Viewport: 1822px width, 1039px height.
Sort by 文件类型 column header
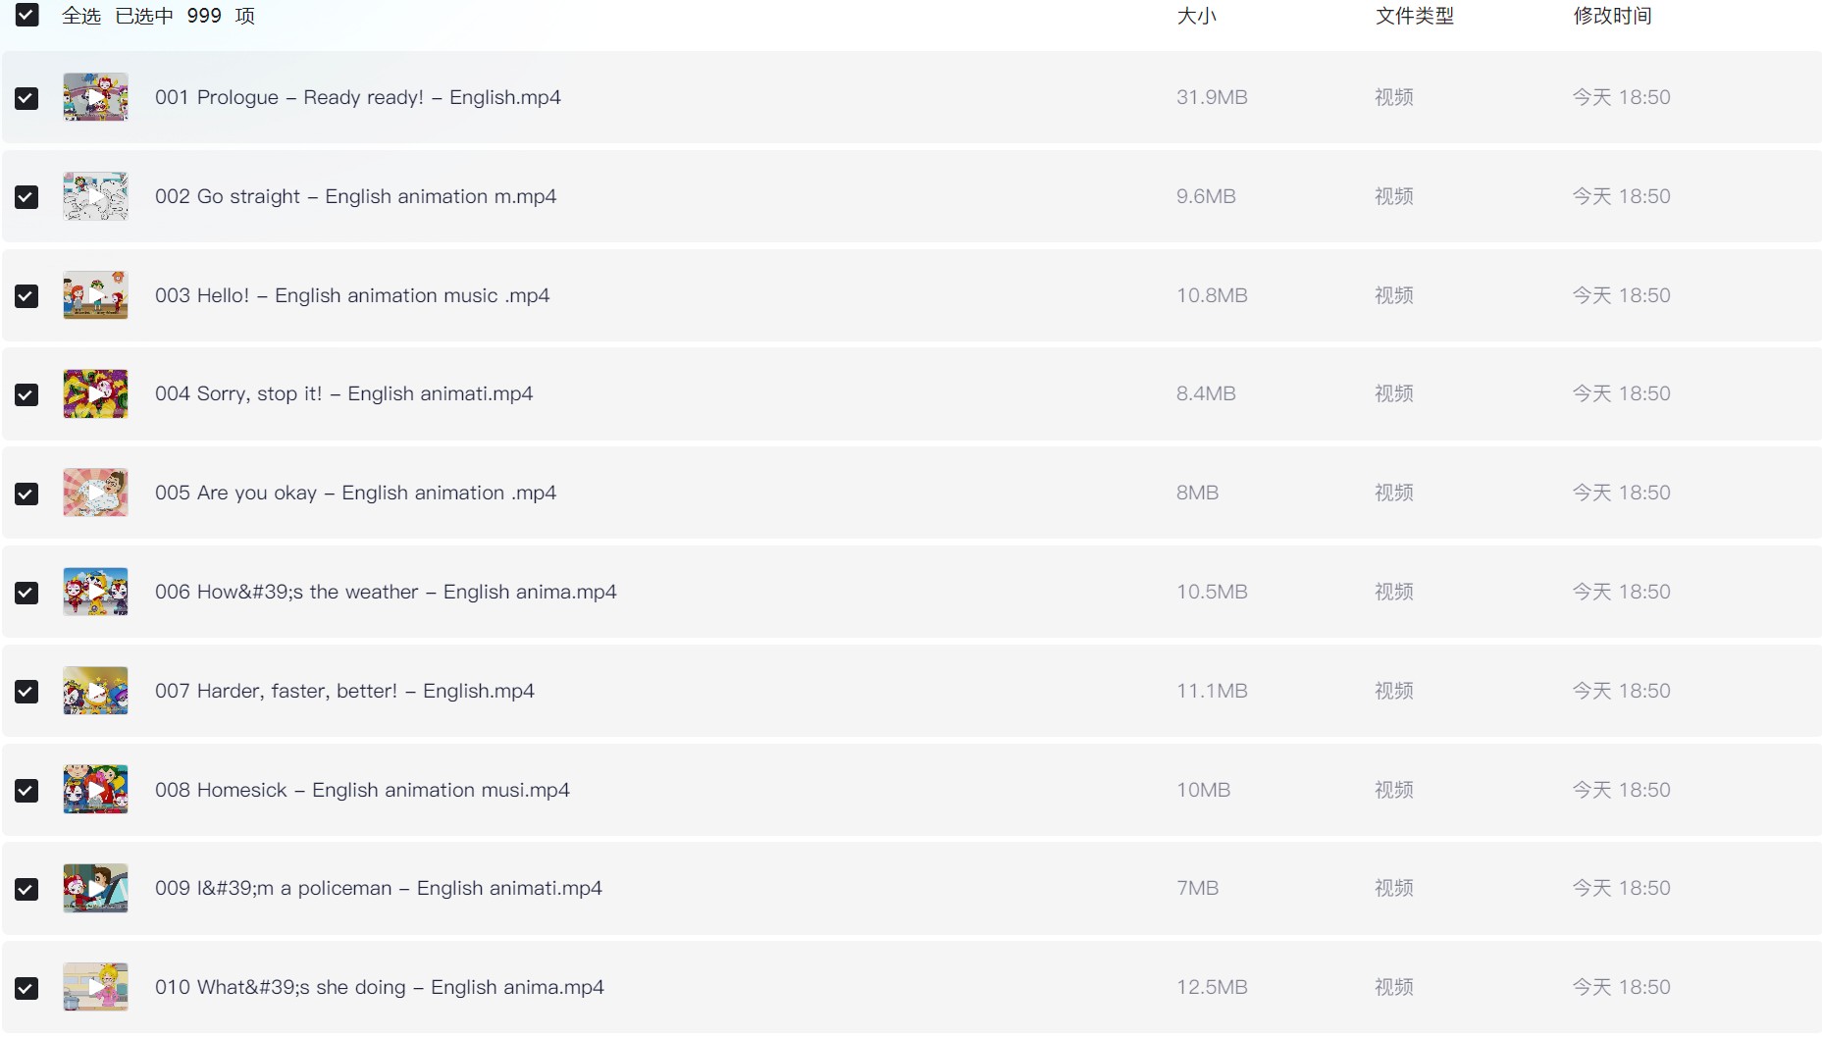point(1414,16)
